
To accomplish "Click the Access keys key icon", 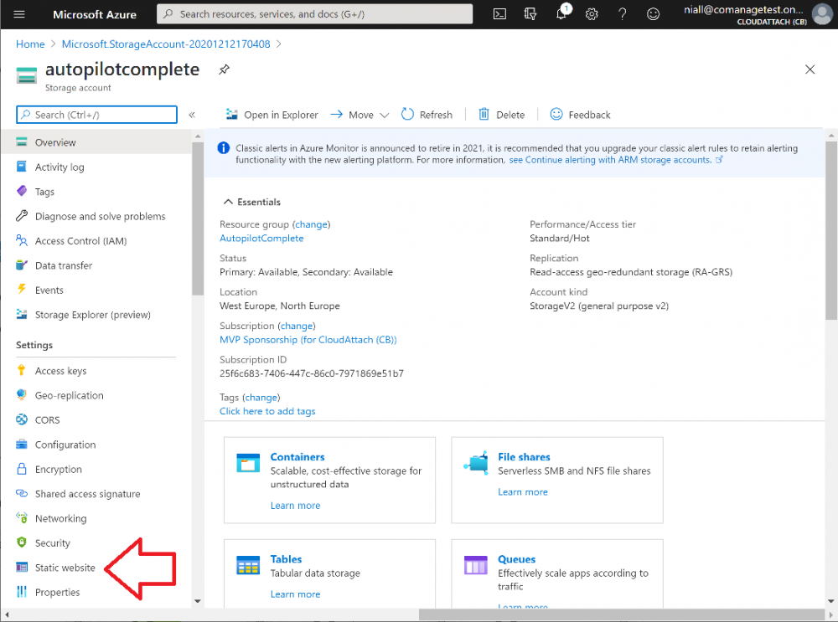I will 22,370.
